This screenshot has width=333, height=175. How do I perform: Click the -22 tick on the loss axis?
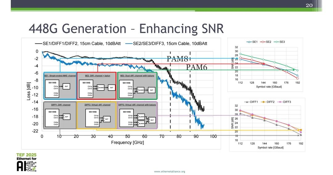tap(35, 131)
